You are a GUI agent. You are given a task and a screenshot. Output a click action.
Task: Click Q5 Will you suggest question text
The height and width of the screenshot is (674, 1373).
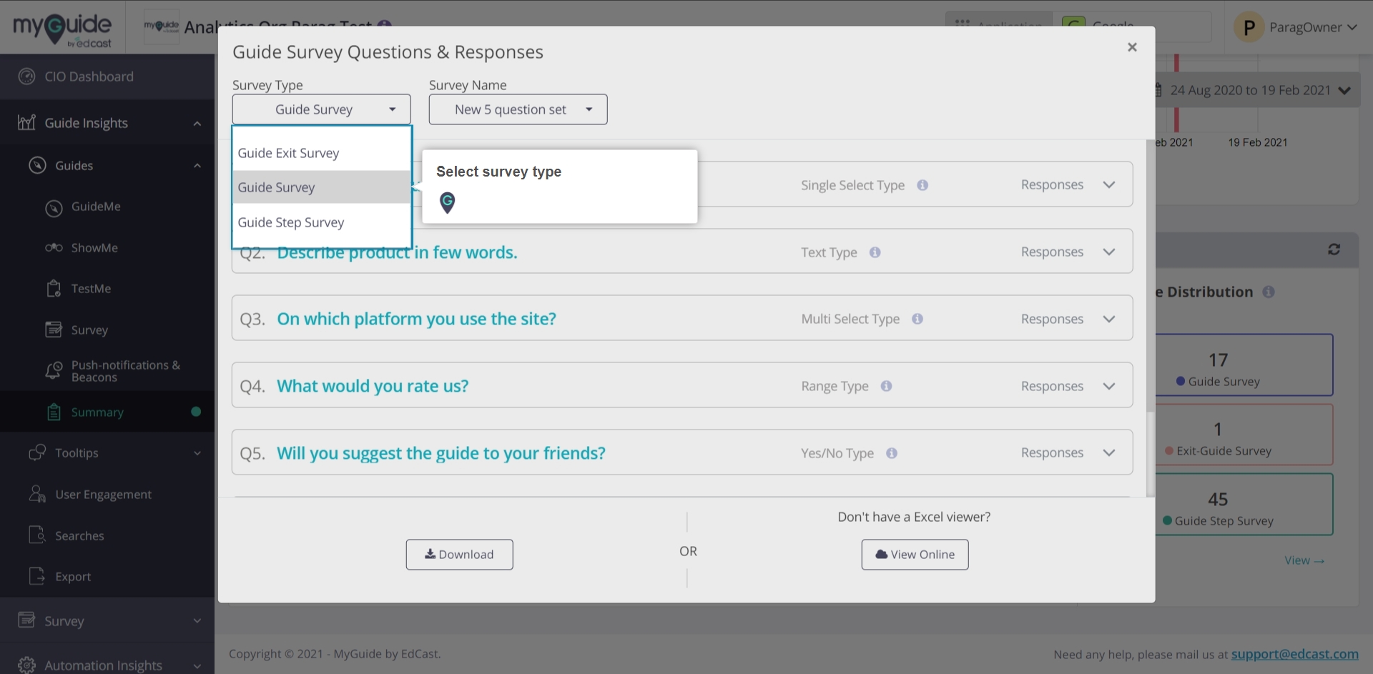coord(441,453)
